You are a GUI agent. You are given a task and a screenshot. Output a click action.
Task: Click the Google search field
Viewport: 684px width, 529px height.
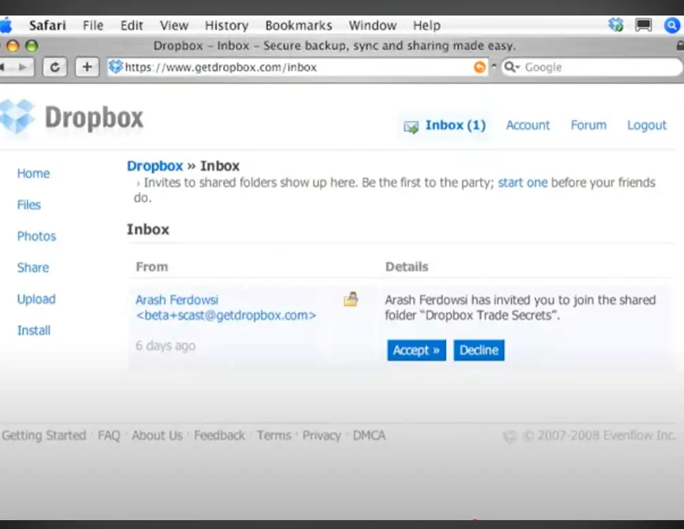click(591, 67)
